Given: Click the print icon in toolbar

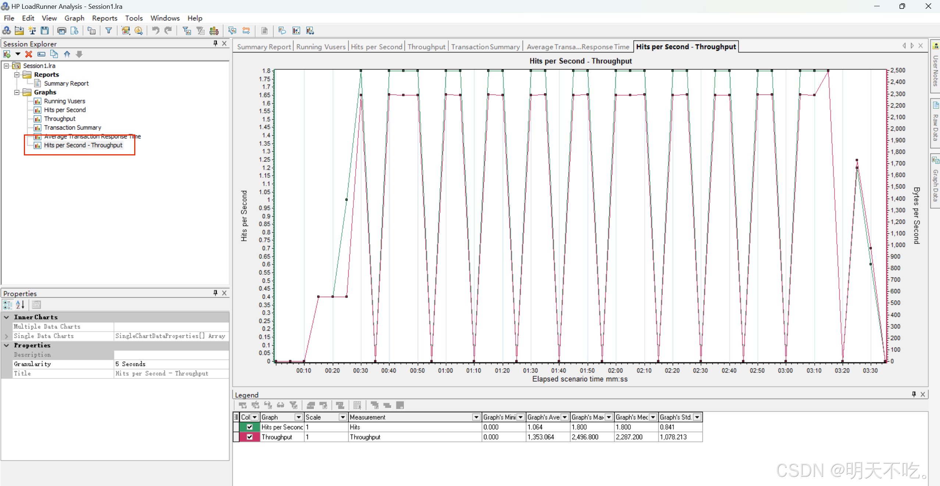Looking at the screenshot, I should 61,31.
